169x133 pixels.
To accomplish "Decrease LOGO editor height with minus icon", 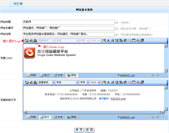I will tap(158, 75).
